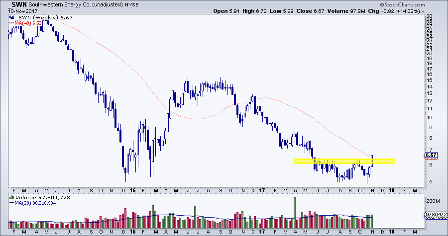Viewport: 448px width, 236px height.
Task: Click the 200M volume axis label
Action: click(x=433, y=201)
